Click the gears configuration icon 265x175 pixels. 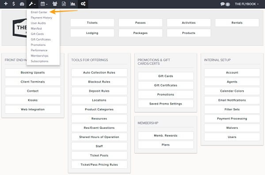tap(83, 4)
